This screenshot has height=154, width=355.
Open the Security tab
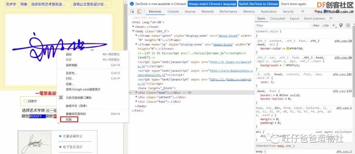[288, 11]
